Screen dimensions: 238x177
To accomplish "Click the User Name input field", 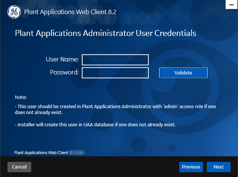I will 115,60.
